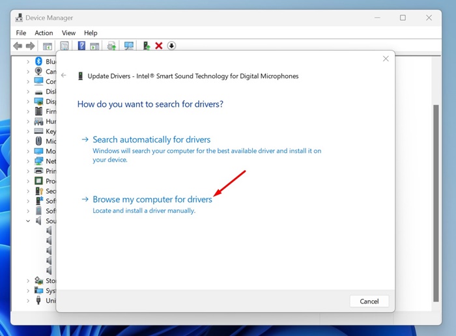The height and width of the screenshot is (336, 456).
Task: Minimize the Device Manager window
Action: tap(377, 18)
